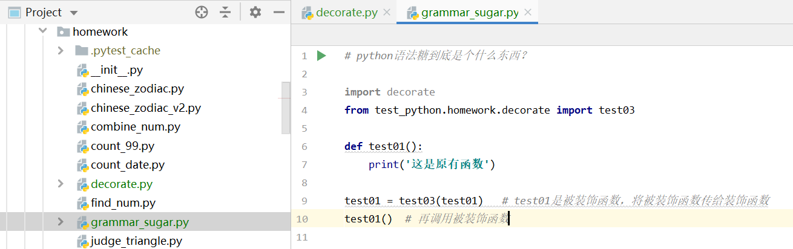Click 'def test01():' function definition

[384, 146]
